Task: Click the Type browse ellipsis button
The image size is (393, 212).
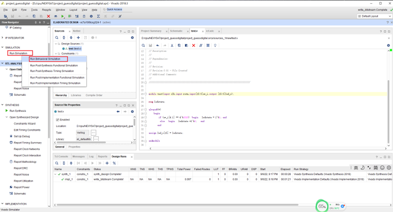Action: (94, 133)
